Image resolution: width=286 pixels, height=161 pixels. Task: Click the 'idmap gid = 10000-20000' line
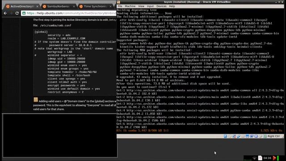[x=67, y=62]
